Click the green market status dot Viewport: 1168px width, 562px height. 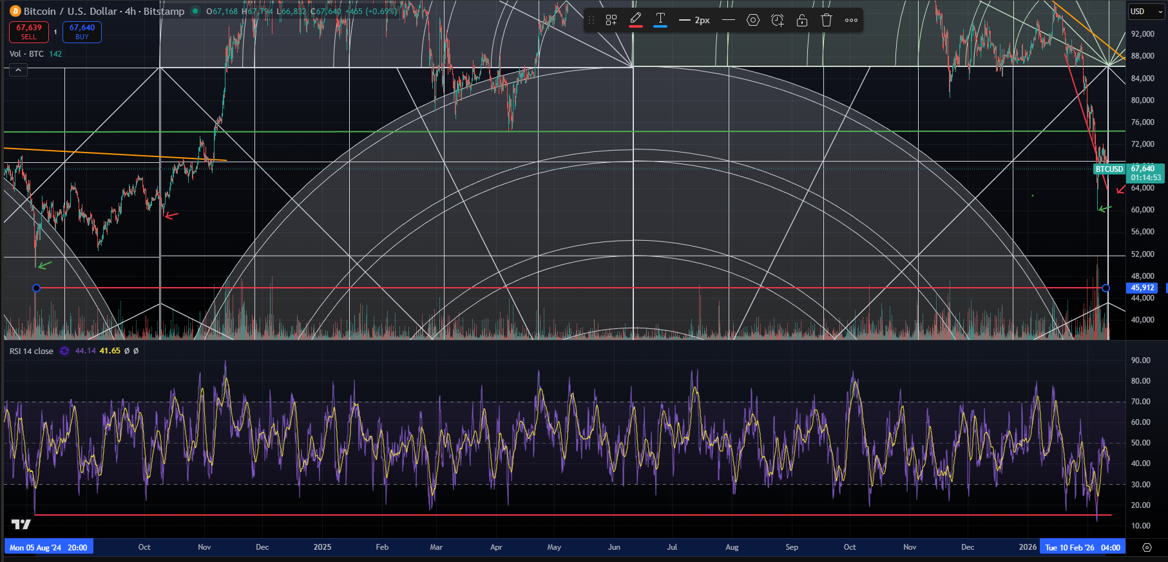195,11
